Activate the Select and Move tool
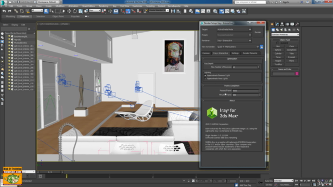This screenshot has width=333, height=187. (69, 11)
